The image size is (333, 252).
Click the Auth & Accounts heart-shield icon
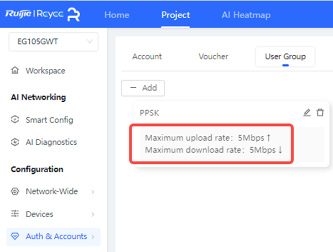[15, 236]
